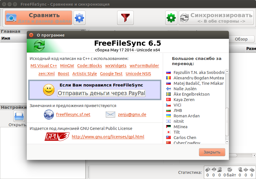This screenshot has width=256, height=179.
Task: Click the main window horizontal scrollbar right arrow
Action: [254, 155]
